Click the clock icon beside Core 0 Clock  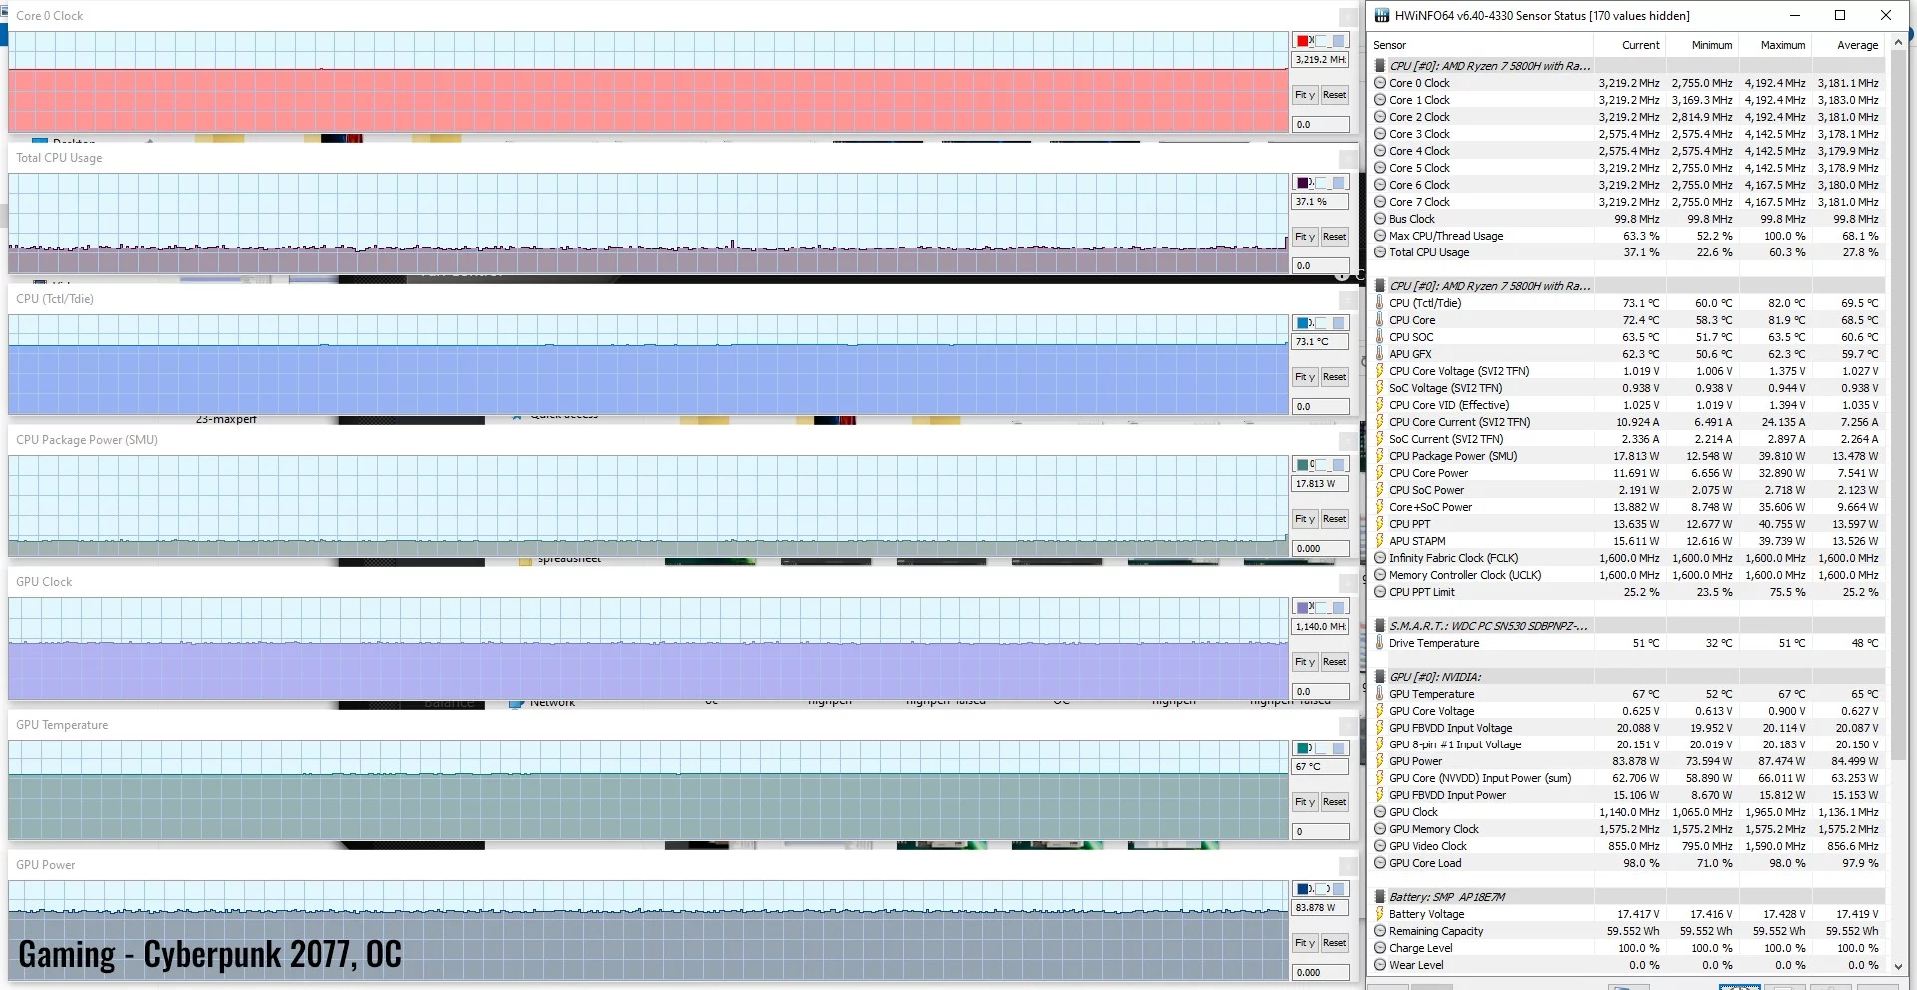[1380, 83]
